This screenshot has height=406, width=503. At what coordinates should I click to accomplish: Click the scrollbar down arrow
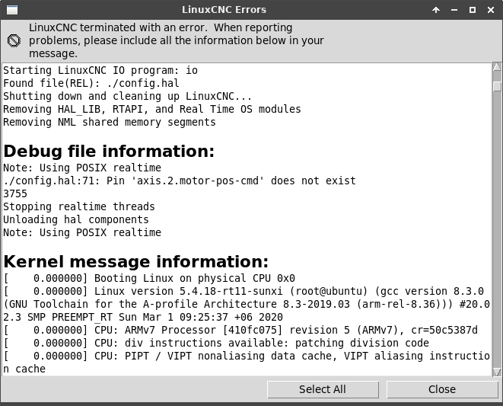[x=497, y=372]
